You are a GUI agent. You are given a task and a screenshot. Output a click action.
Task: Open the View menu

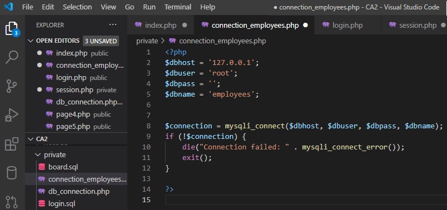(x=108, y=7)
